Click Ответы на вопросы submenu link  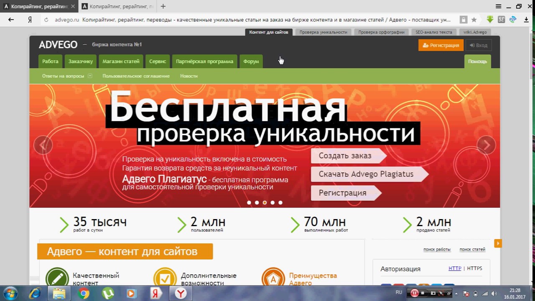pos(63,76)
